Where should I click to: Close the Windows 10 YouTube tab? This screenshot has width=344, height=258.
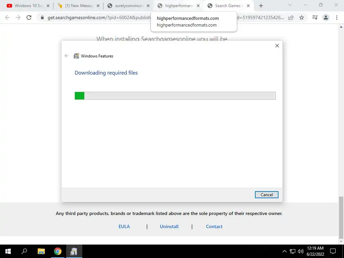pyautogui.click(x=48, y=6)
